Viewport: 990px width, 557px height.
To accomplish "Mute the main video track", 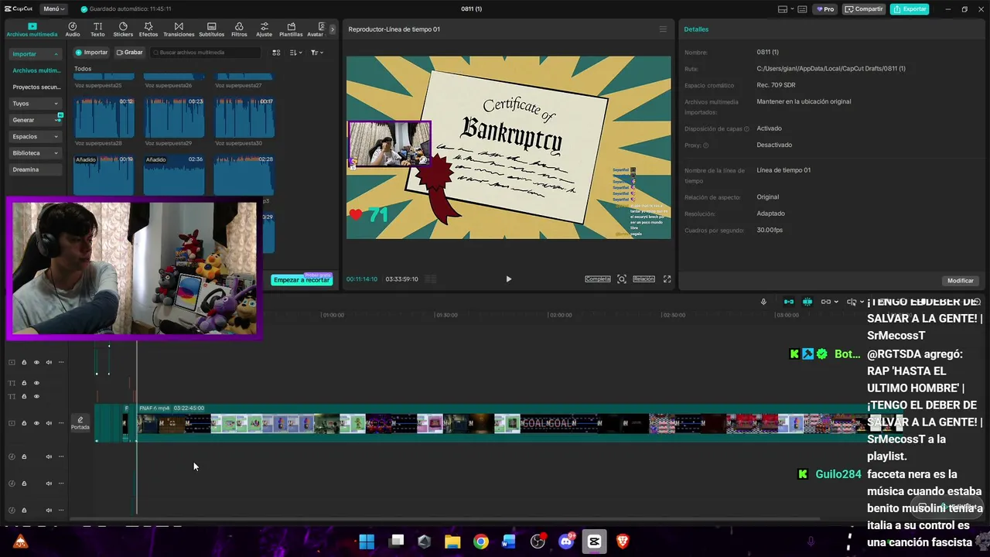I will pyautogui.click(x=49, y=423).
